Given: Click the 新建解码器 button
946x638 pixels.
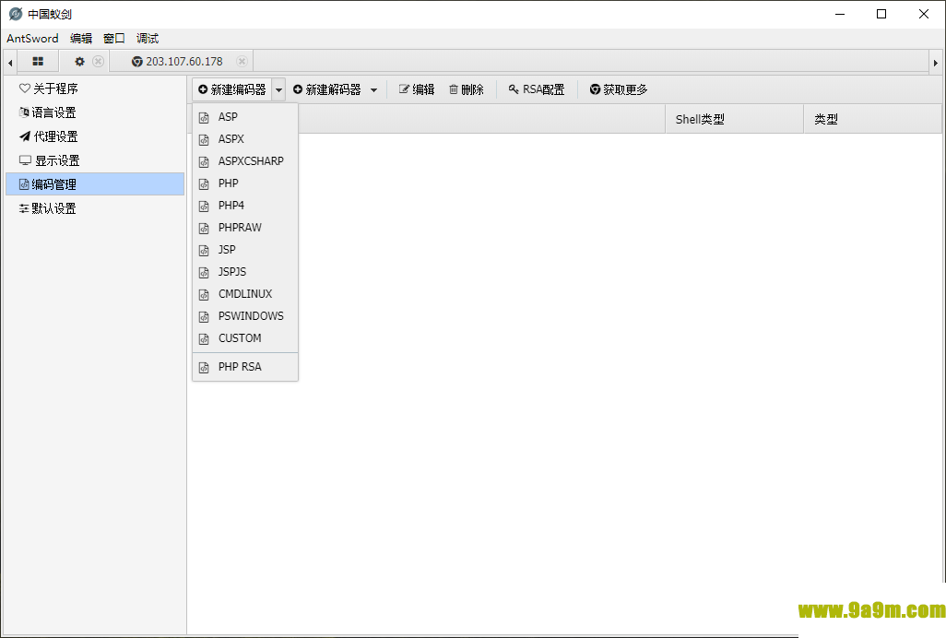Looking at the screenshot, I should [327, 89].
